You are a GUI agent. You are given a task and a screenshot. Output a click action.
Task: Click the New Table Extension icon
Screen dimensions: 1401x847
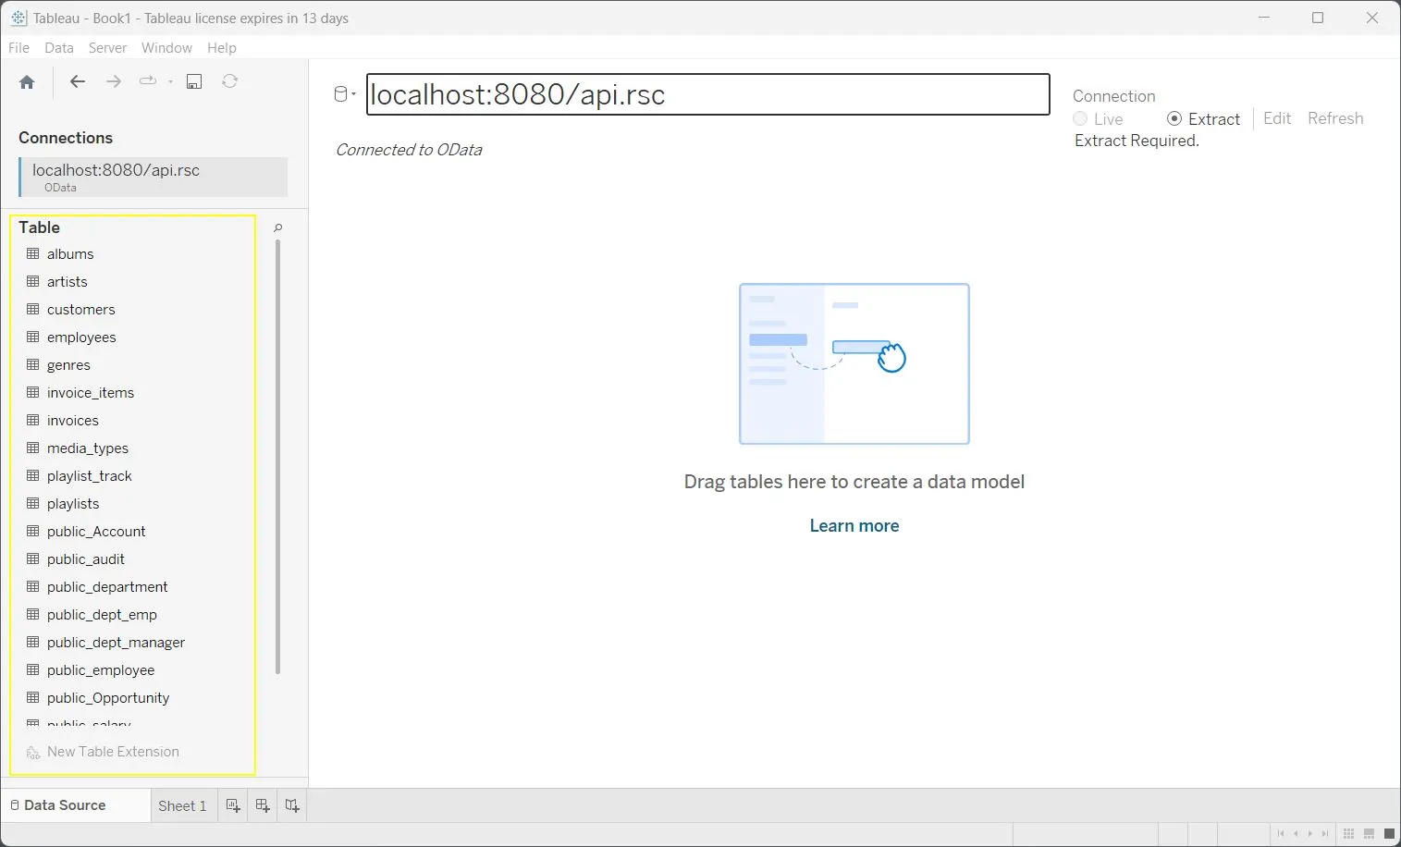[31, 752]
